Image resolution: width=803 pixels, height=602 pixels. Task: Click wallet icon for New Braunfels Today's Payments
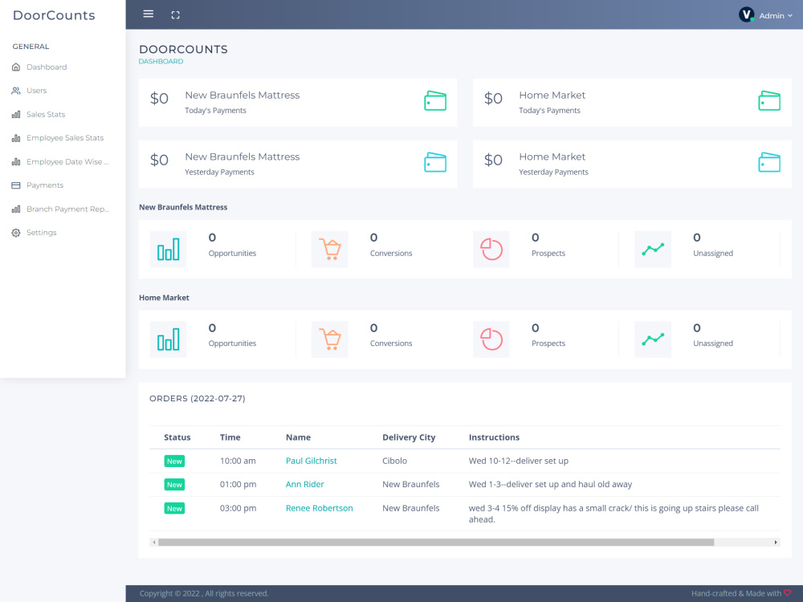[x=435, y=101]
